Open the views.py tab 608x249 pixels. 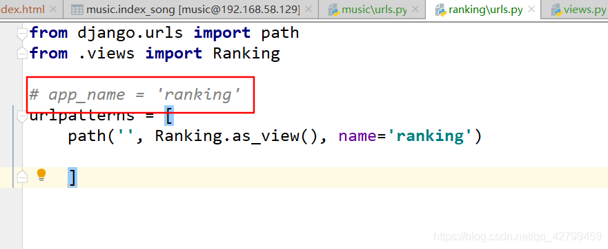(x=585, y=10)
